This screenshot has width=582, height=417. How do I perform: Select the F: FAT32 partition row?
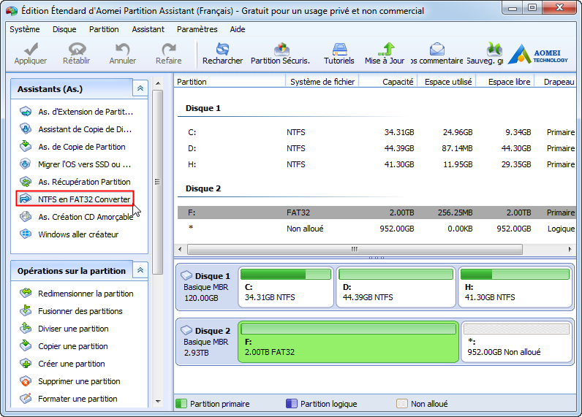tap(377, 213)
